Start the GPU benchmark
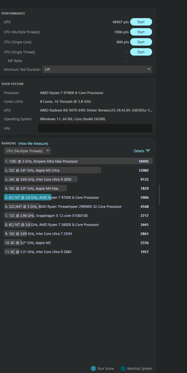Screen dimensions: 187x373 141,22
